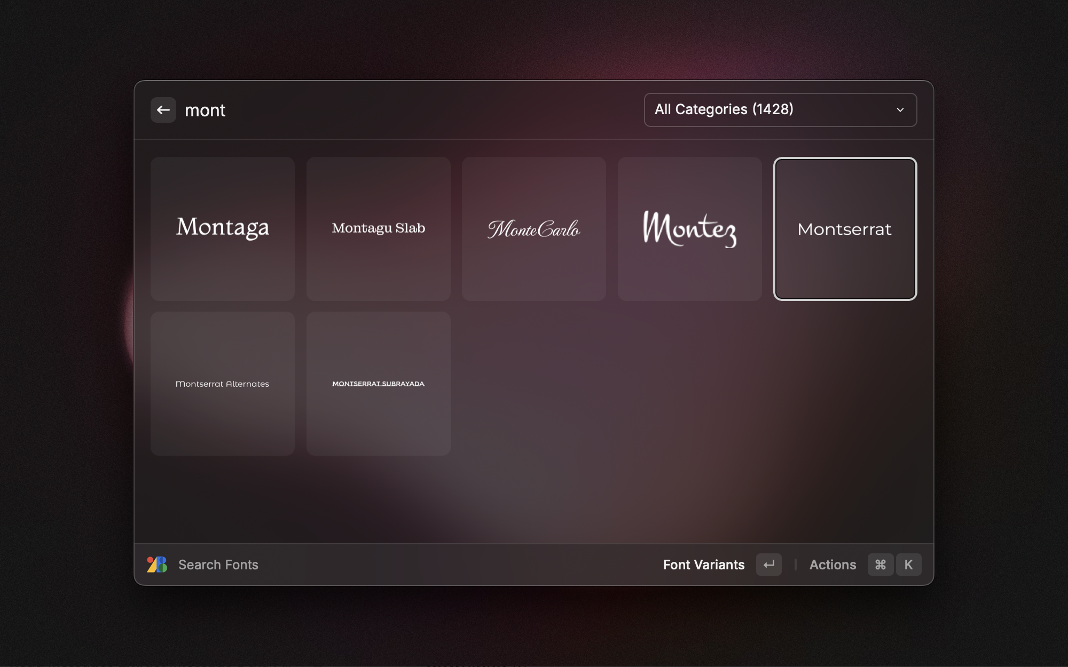
Task: Pick the Montagu Slab font tile
Action: click(x=378, y=229)
